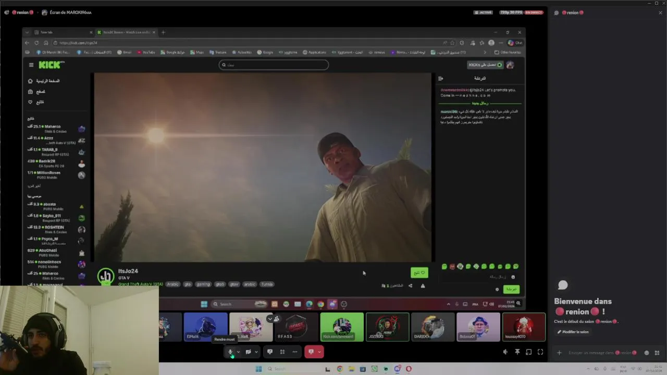This screenshot has height=375, width=667.
Task: Click the webcam preview overlay
Action: [79, 330]
